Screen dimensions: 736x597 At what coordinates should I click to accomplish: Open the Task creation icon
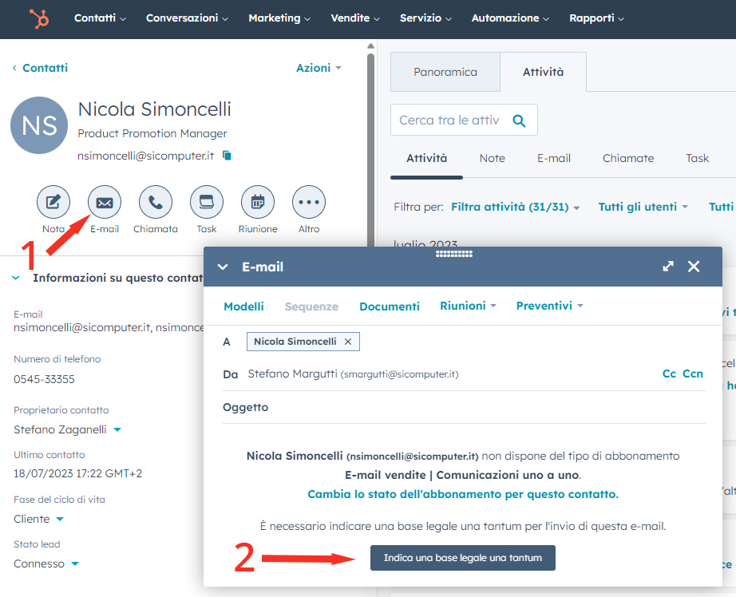pos(206,202)
